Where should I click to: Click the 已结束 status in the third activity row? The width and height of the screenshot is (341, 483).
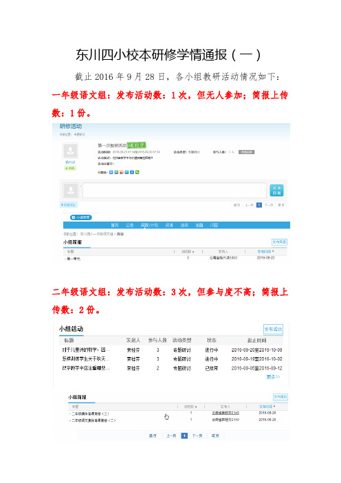pyautogui.click(x=212, y=368)
